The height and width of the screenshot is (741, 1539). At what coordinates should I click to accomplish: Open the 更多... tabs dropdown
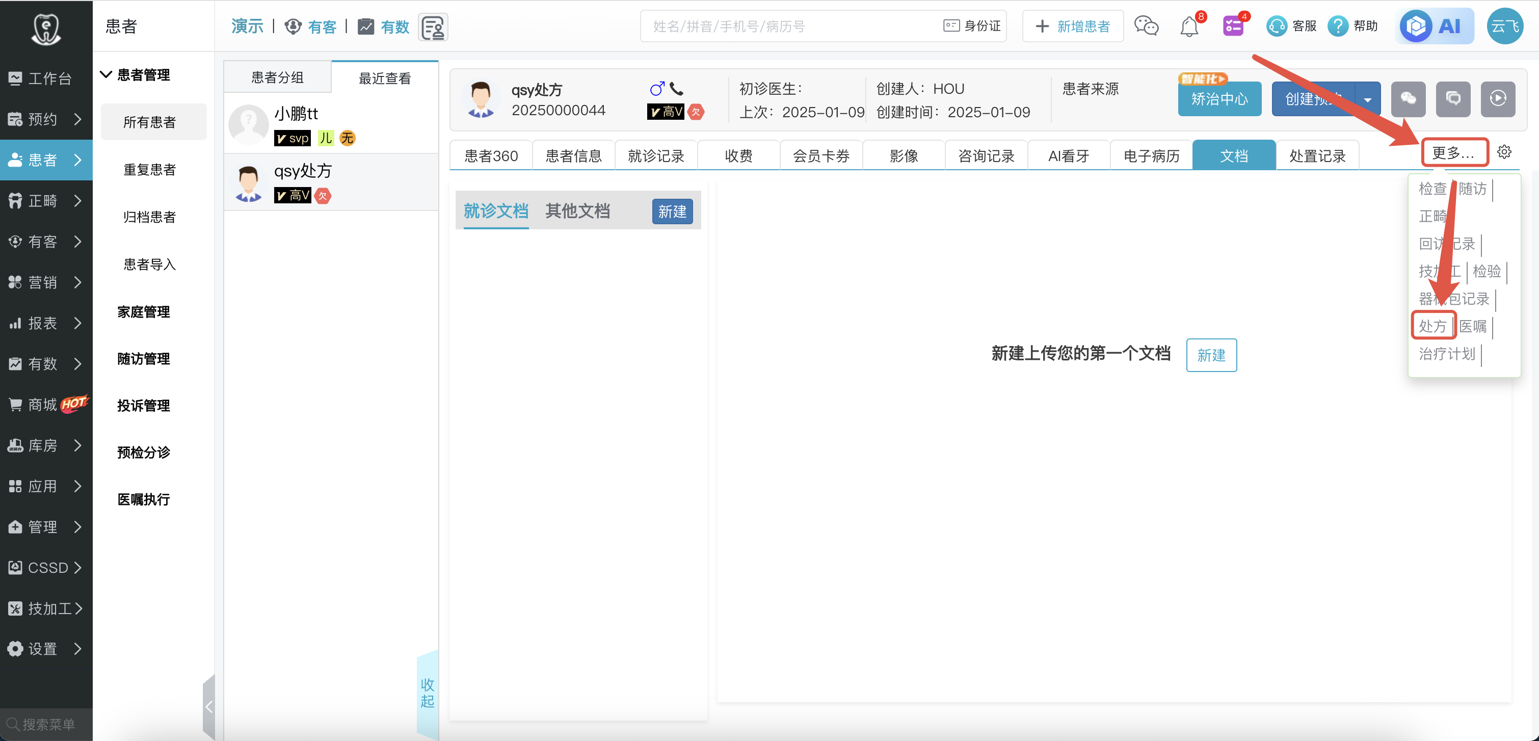click(x=1454, y=153)
